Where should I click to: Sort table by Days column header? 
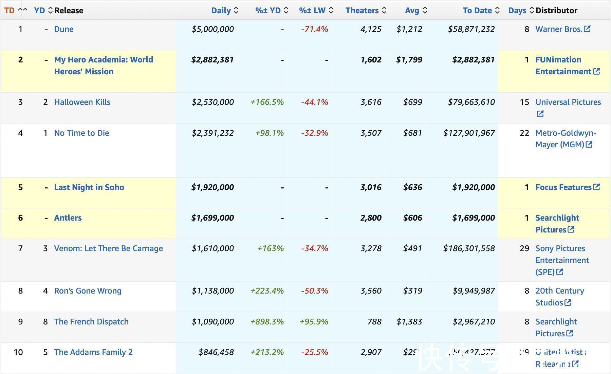pos(520,11)
